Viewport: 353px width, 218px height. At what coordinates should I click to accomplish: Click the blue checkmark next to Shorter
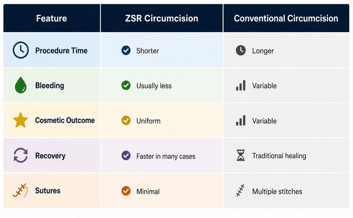coord(126,50)
